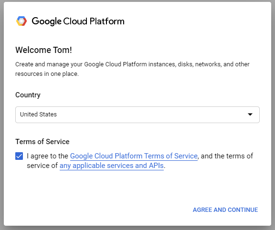
Task: Click the word "Platform" in the header
Action: pos(107,21)
